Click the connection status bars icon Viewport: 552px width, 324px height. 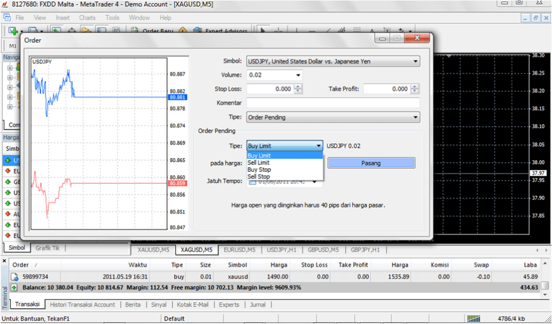point(473,319)
